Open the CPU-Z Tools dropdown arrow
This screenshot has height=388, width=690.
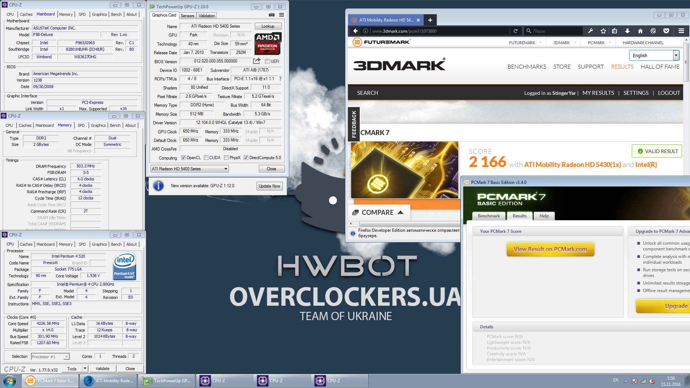[85, 369]
